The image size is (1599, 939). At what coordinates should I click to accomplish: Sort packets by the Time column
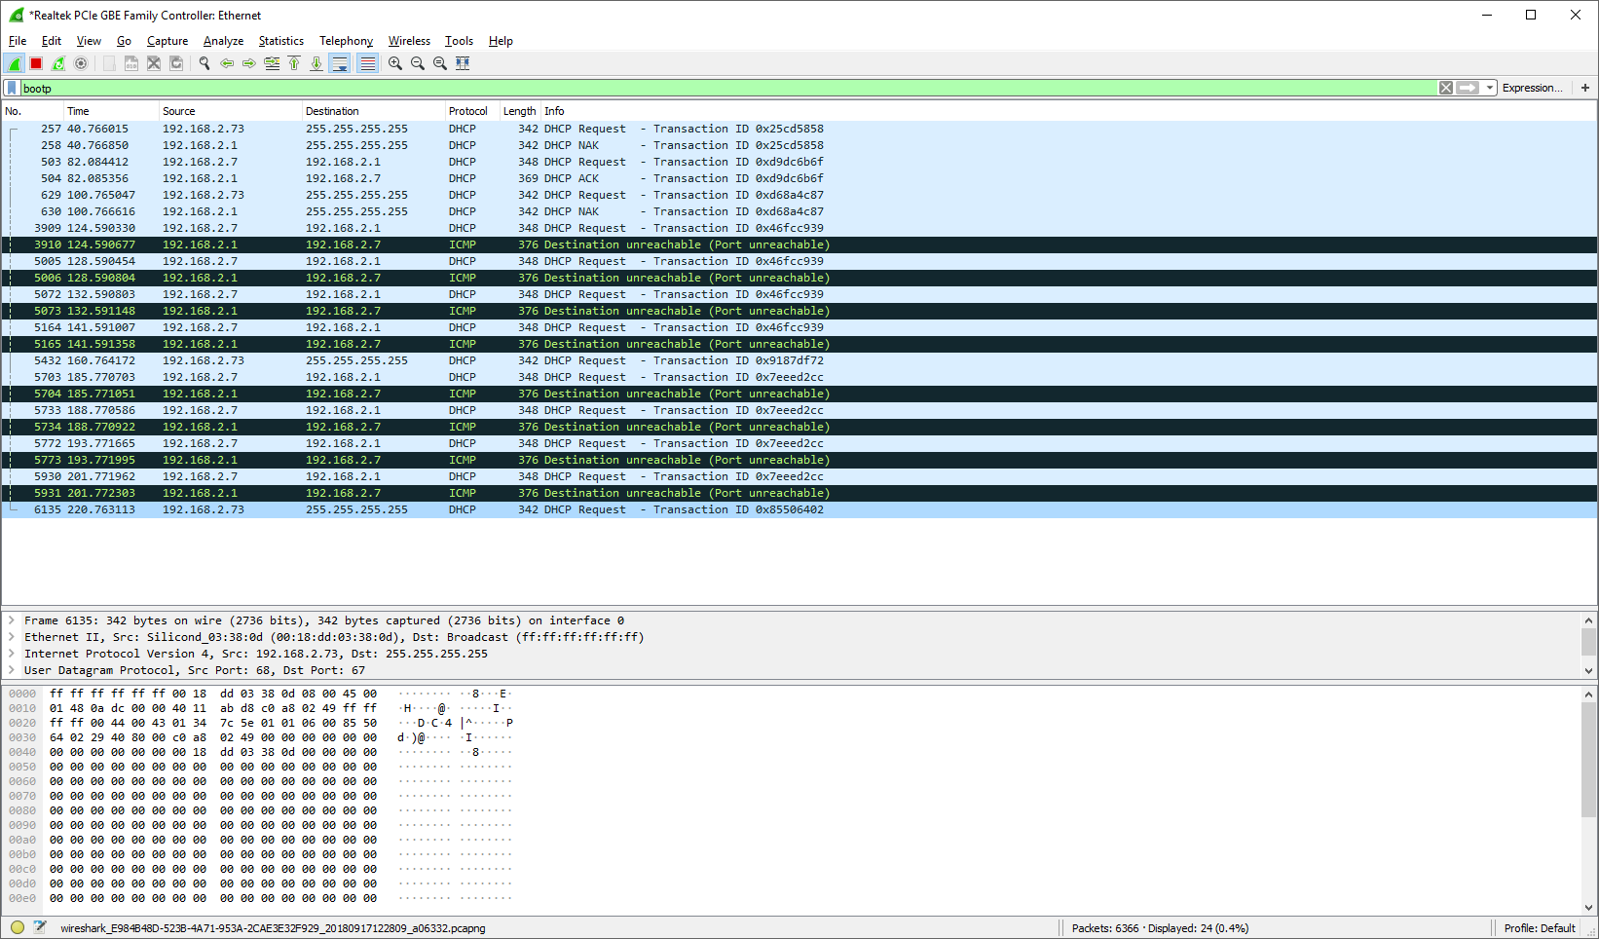(x=111, y=111)
